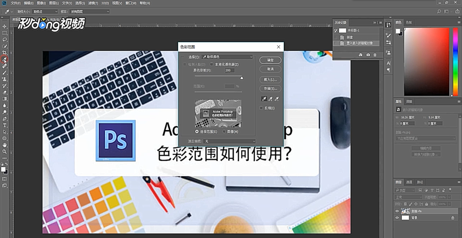Open the 滤镜 menu

[93, 3]
